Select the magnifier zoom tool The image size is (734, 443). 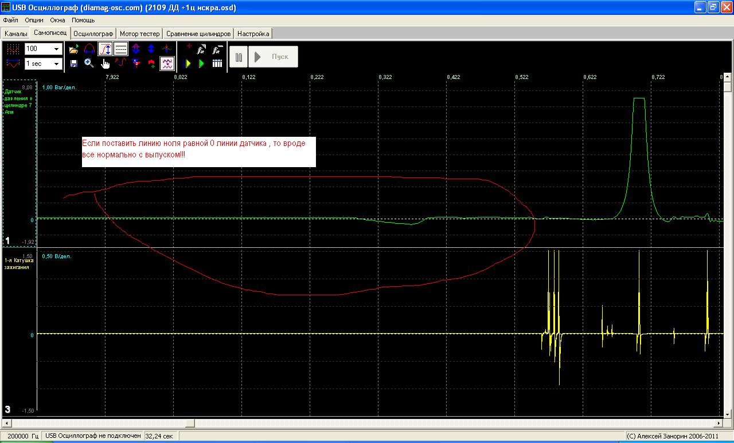[x=89, y=64]
